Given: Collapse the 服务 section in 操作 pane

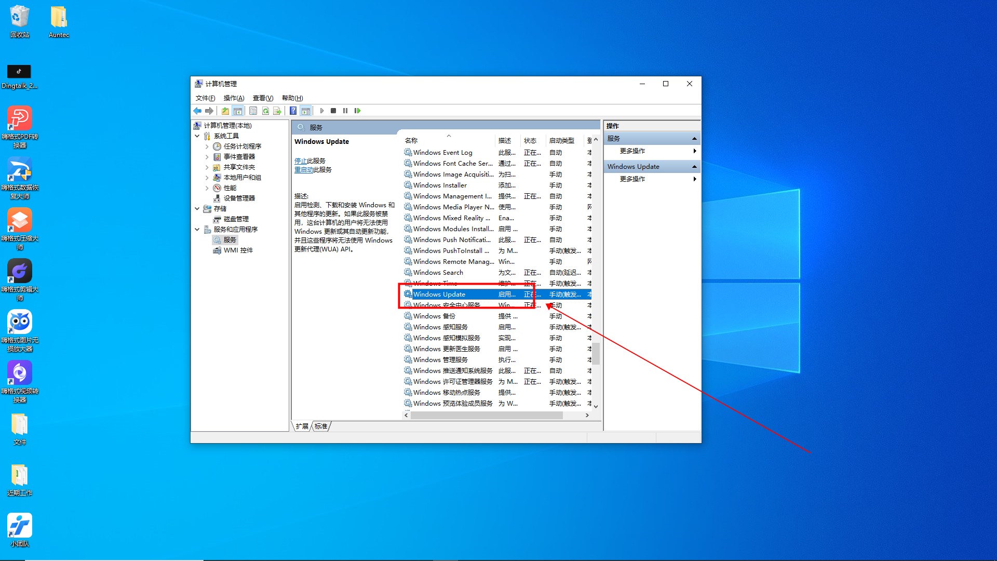Looking at the screenshot, I should pos(694,139).
